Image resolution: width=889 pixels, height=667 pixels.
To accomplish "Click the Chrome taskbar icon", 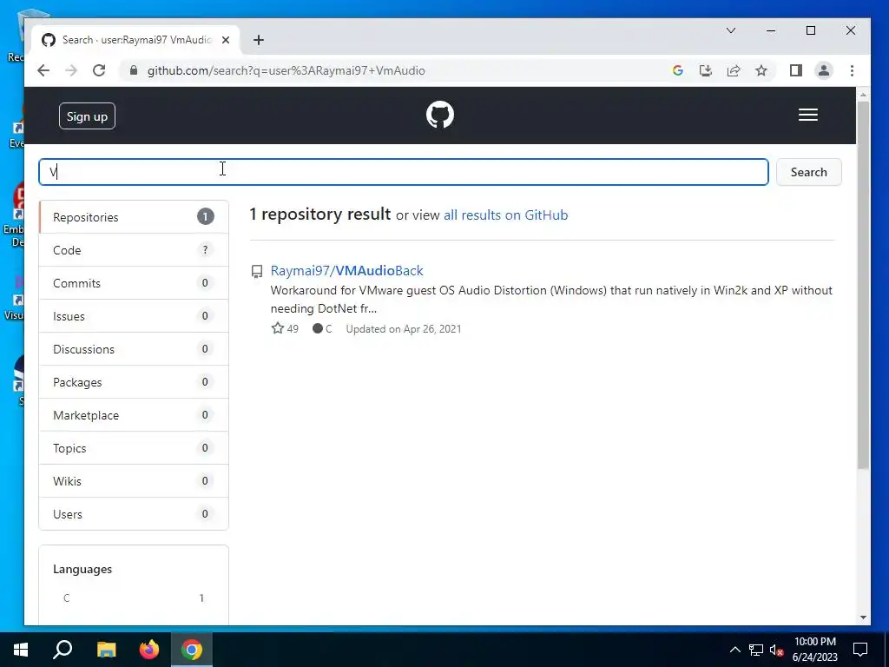I will [x=192, y=650].
